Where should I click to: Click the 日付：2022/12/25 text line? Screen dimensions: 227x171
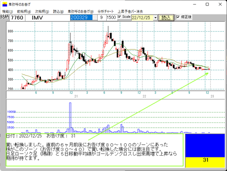[40, 136]
